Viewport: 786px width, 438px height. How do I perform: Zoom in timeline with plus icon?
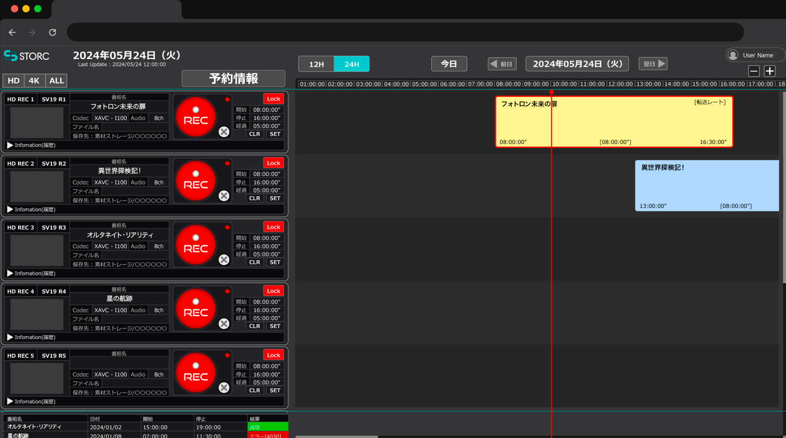click(x=770, y=71)
